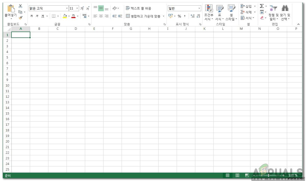Toggle bold with the 가 button
The width and height of the screenshot is (306, 181).
click(31, 16)
